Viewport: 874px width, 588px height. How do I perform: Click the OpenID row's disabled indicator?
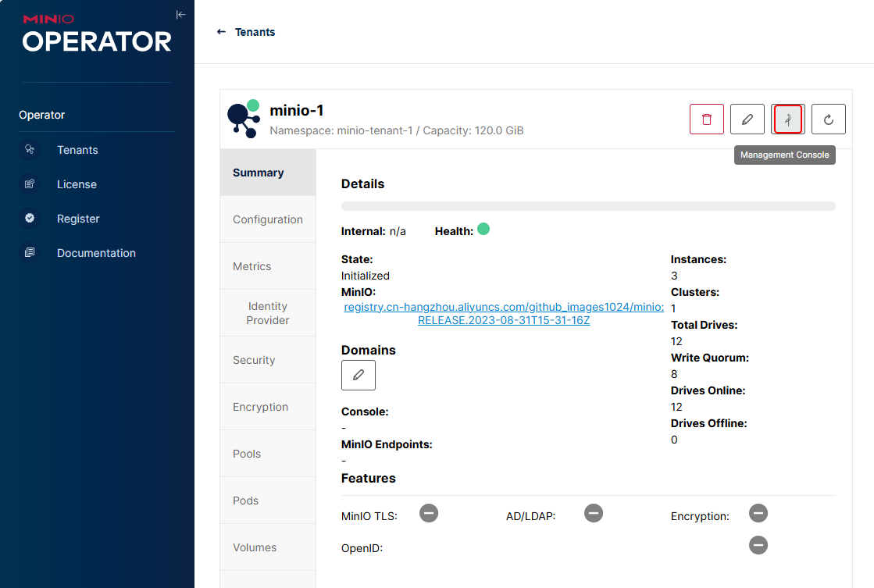click(758, 545)
